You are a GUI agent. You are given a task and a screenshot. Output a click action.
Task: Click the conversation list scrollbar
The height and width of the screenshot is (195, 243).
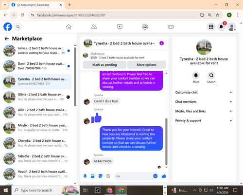pos(75,77)
